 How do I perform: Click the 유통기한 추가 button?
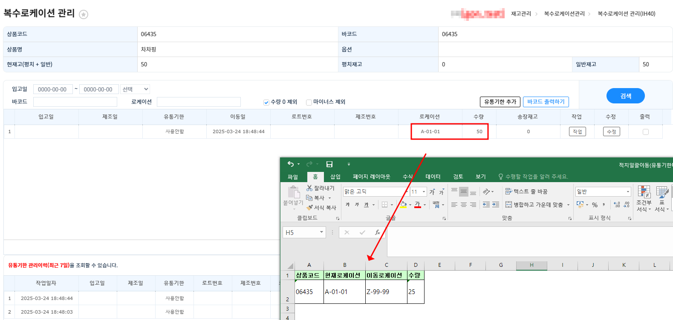[500, 102]
